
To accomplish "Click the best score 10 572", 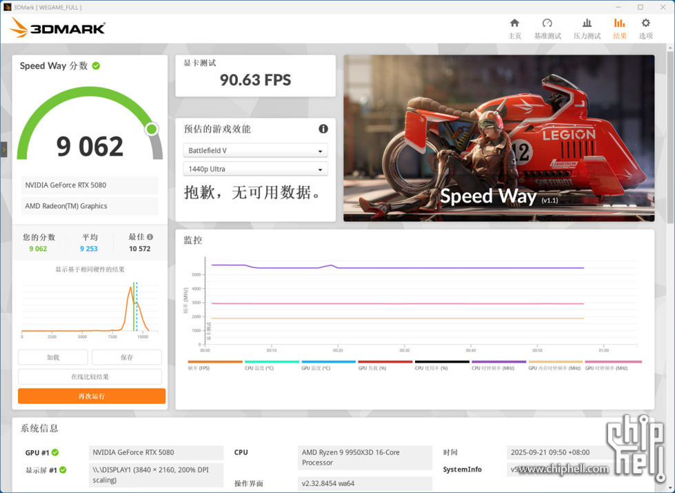I will (139, 249).
